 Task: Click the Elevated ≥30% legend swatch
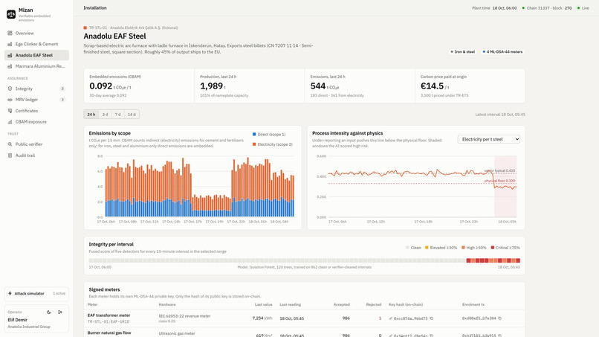(427, 248)
